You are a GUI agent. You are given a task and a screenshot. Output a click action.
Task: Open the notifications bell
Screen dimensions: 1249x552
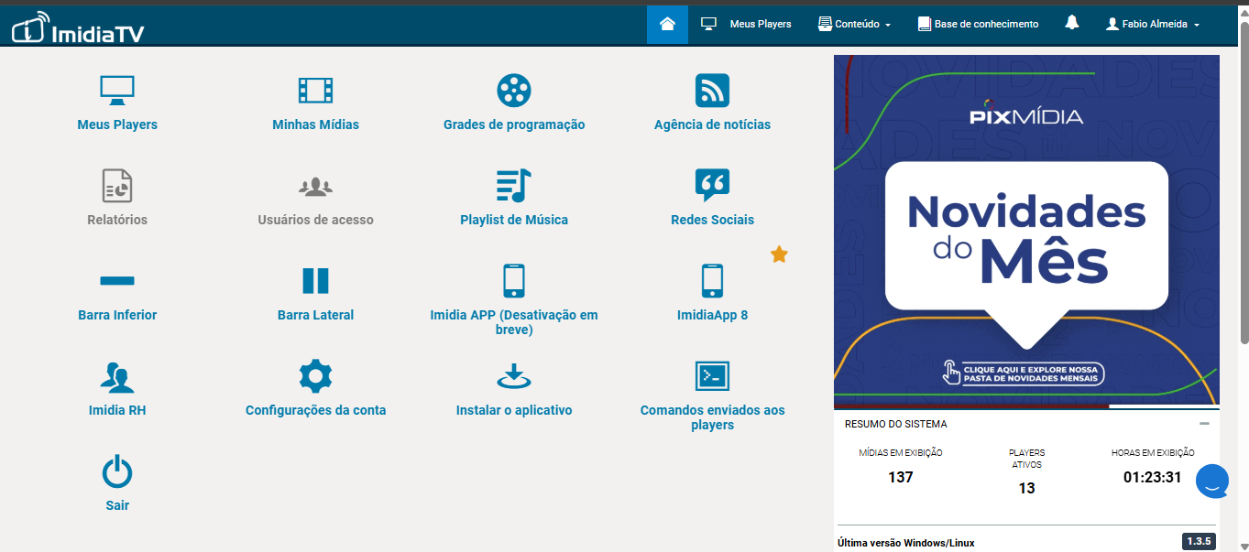tap(1072, 23)
